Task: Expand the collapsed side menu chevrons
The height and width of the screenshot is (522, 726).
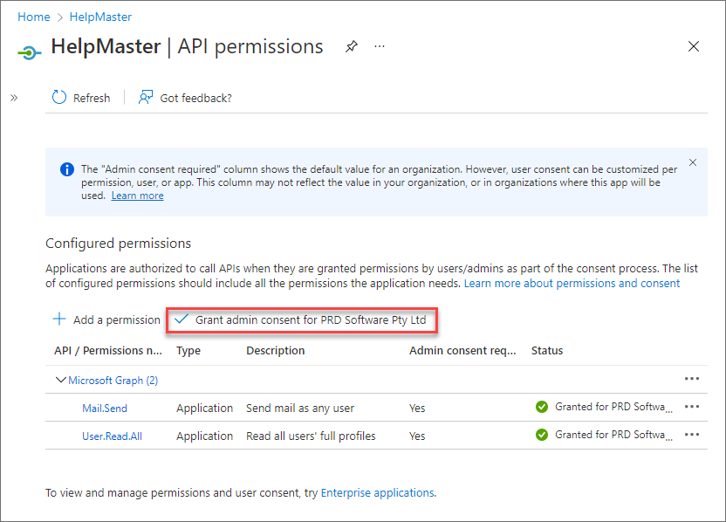Action: click(14, 98)
